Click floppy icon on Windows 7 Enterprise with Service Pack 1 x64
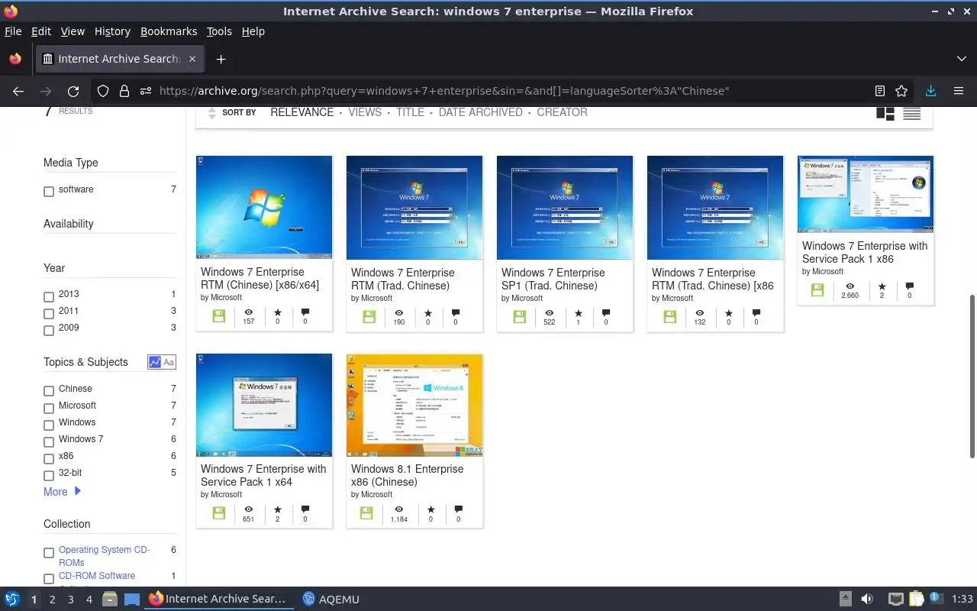Viewport: 977px width, 611px height. click(219, 512)
